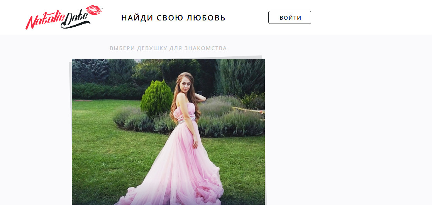This screenshot has height=205, width=432.
Task: Click the trimmed hedge row behind the lawn
Action: (x=107, y=91)
